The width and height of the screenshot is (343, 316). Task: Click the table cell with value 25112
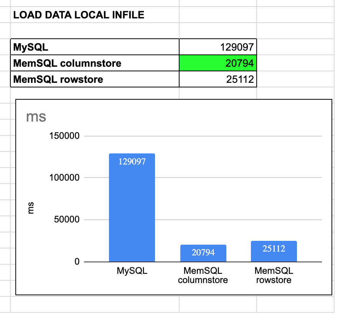218,79
